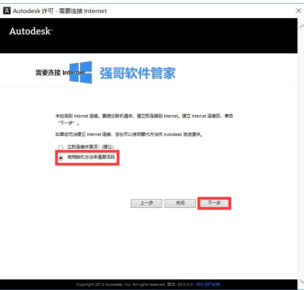Close the Autodesk licensing window with the X

coord(298,11)
